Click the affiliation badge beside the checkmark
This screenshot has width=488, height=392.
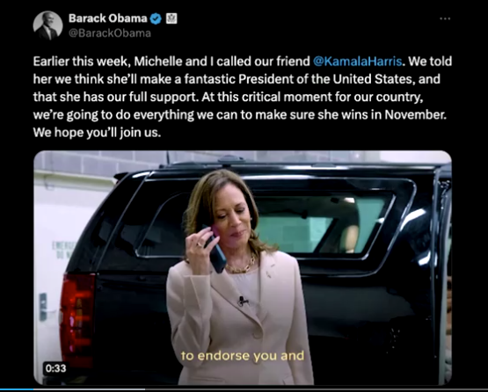(171, 18)
